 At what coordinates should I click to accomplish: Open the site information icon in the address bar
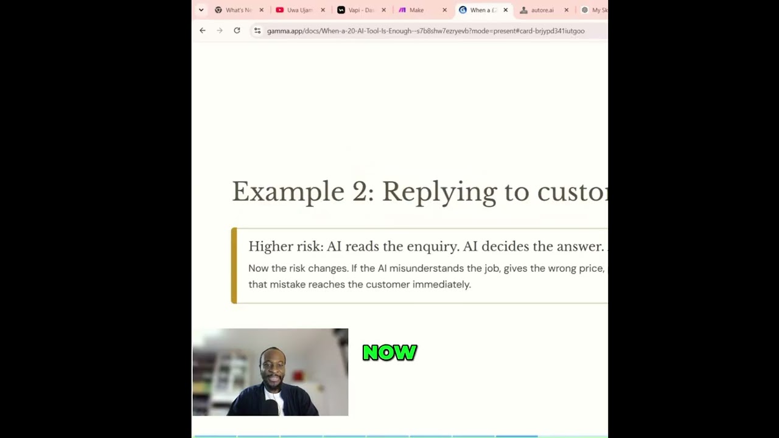click(x=257, y=30)
